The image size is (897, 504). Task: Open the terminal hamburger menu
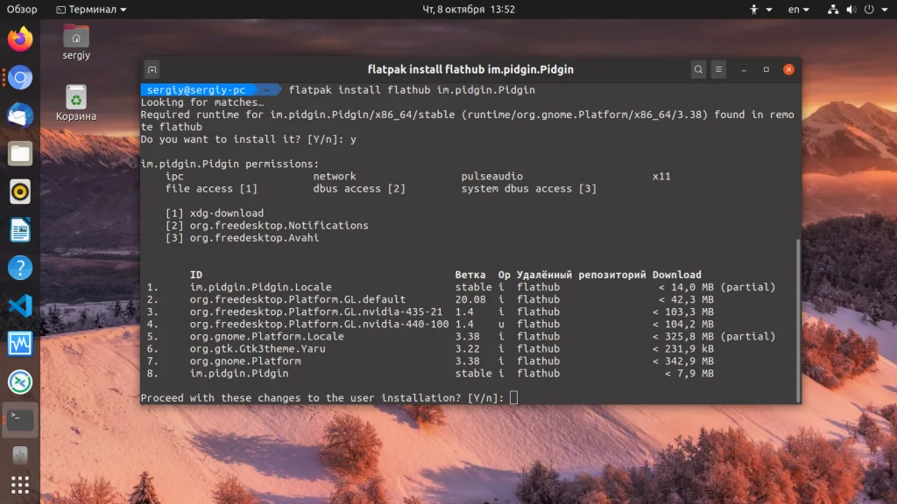coord(718,70)
